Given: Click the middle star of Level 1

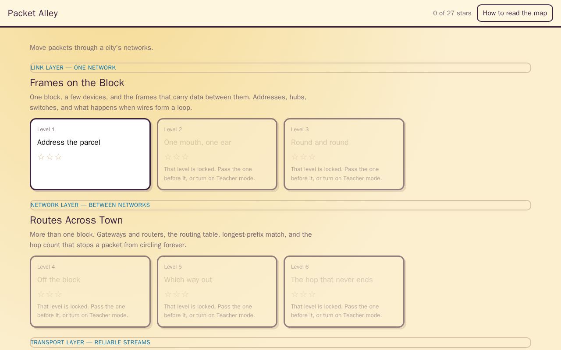Looking at the screenshot, I should tap(50, 157).
